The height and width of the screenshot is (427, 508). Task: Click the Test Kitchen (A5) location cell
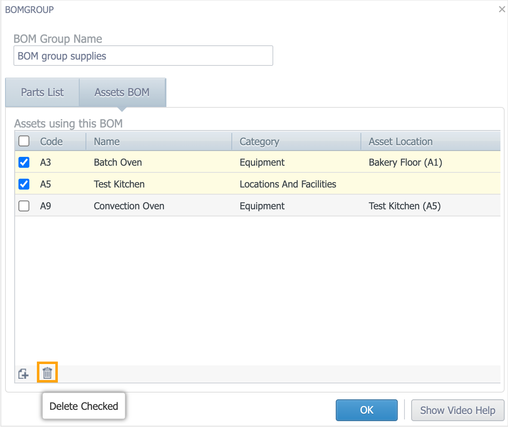[405, 206]
